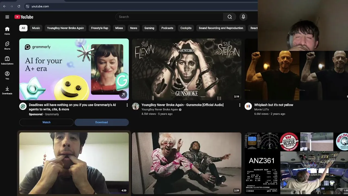
Task: Select the Freestyle Rap chip
Action: click(x=100, y=28)
